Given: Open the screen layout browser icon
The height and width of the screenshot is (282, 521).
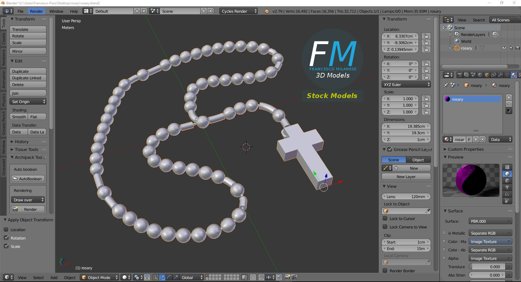Looking at the screenshot, I should tap(88, 11).
